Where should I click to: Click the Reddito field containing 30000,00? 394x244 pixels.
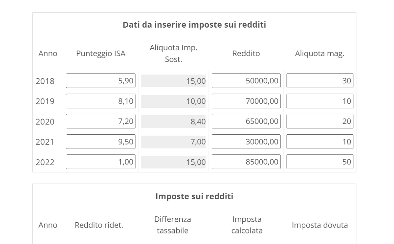point(246,142)
